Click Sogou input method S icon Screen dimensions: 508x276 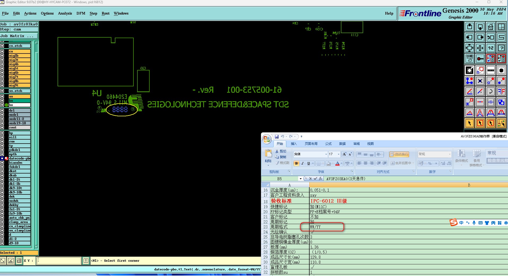(454, 222)
